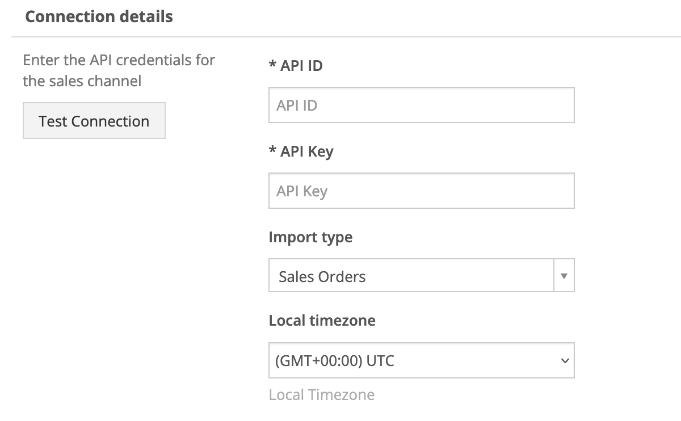Click the chevron on the timezone dropdown
This screenshot has width=681, height=421.
point(564,360)
